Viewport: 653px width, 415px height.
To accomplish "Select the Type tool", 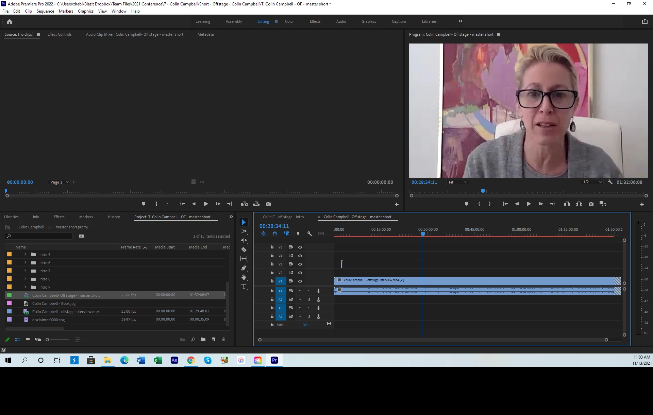I will pos(244,287).
